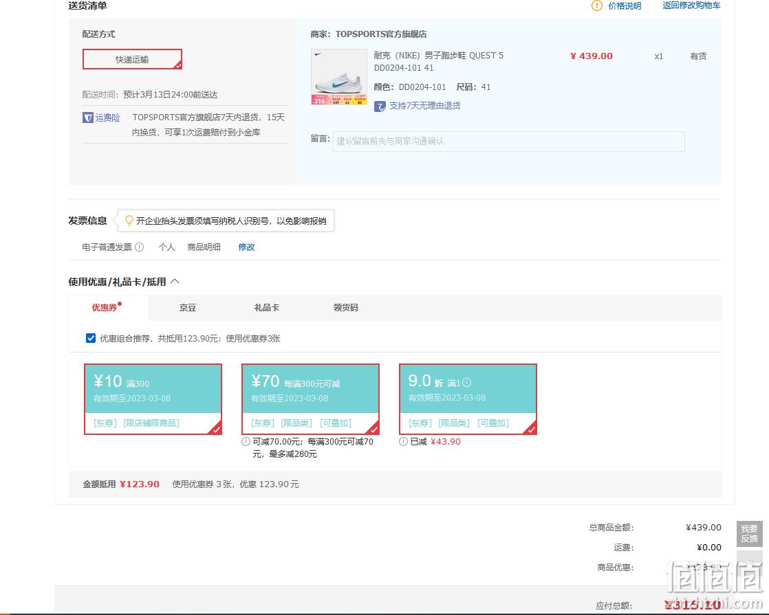This screenshot has width=769, height=615.
Task: Click the 总商品金额 value ¥439.00
Action: (703, 527)
